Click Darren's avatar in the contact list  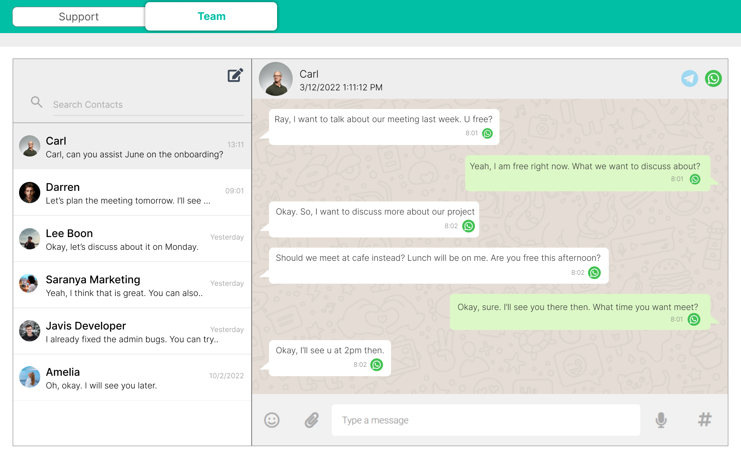(x=30, y=193)
